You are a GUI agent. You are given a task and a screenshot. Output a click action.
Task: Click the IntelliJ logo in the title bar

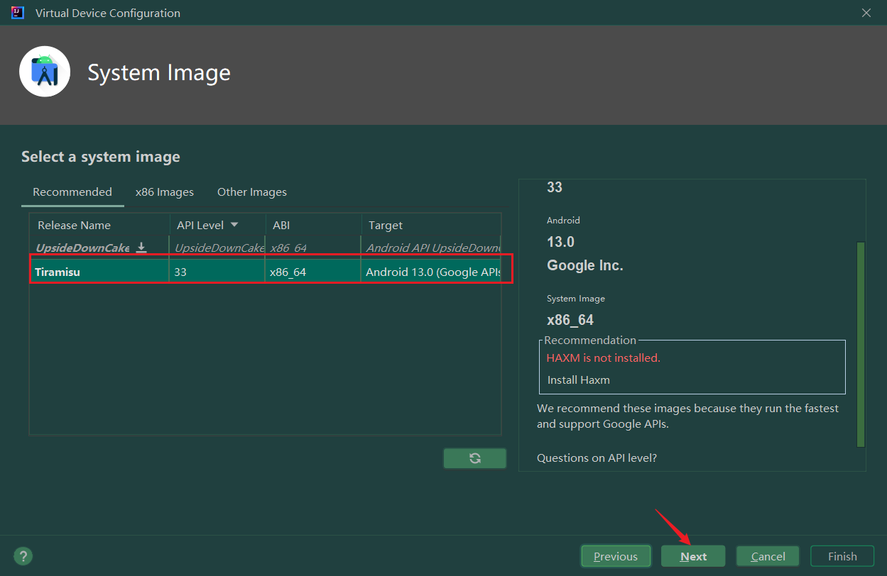point(18,12)
